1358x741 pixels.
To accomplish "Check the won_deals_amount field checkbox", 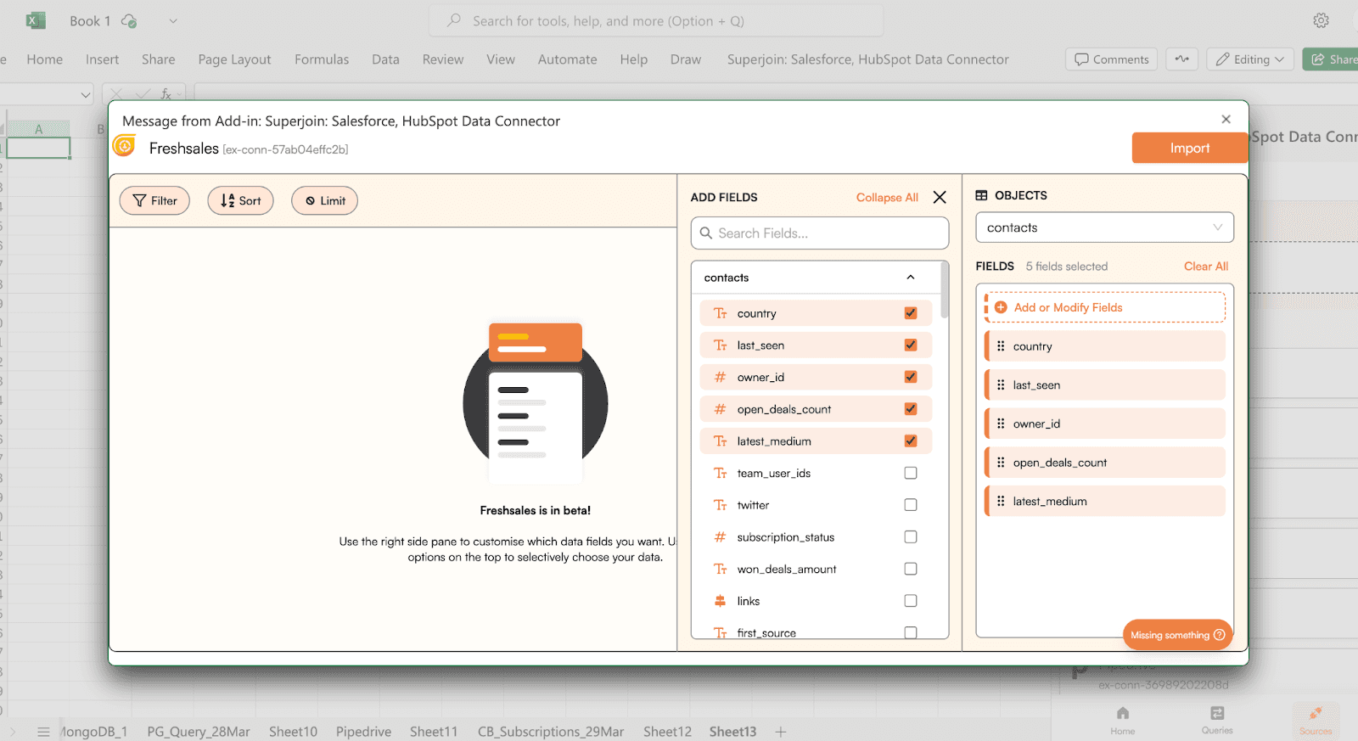I will pyautogui.click(x=911, y=569).
